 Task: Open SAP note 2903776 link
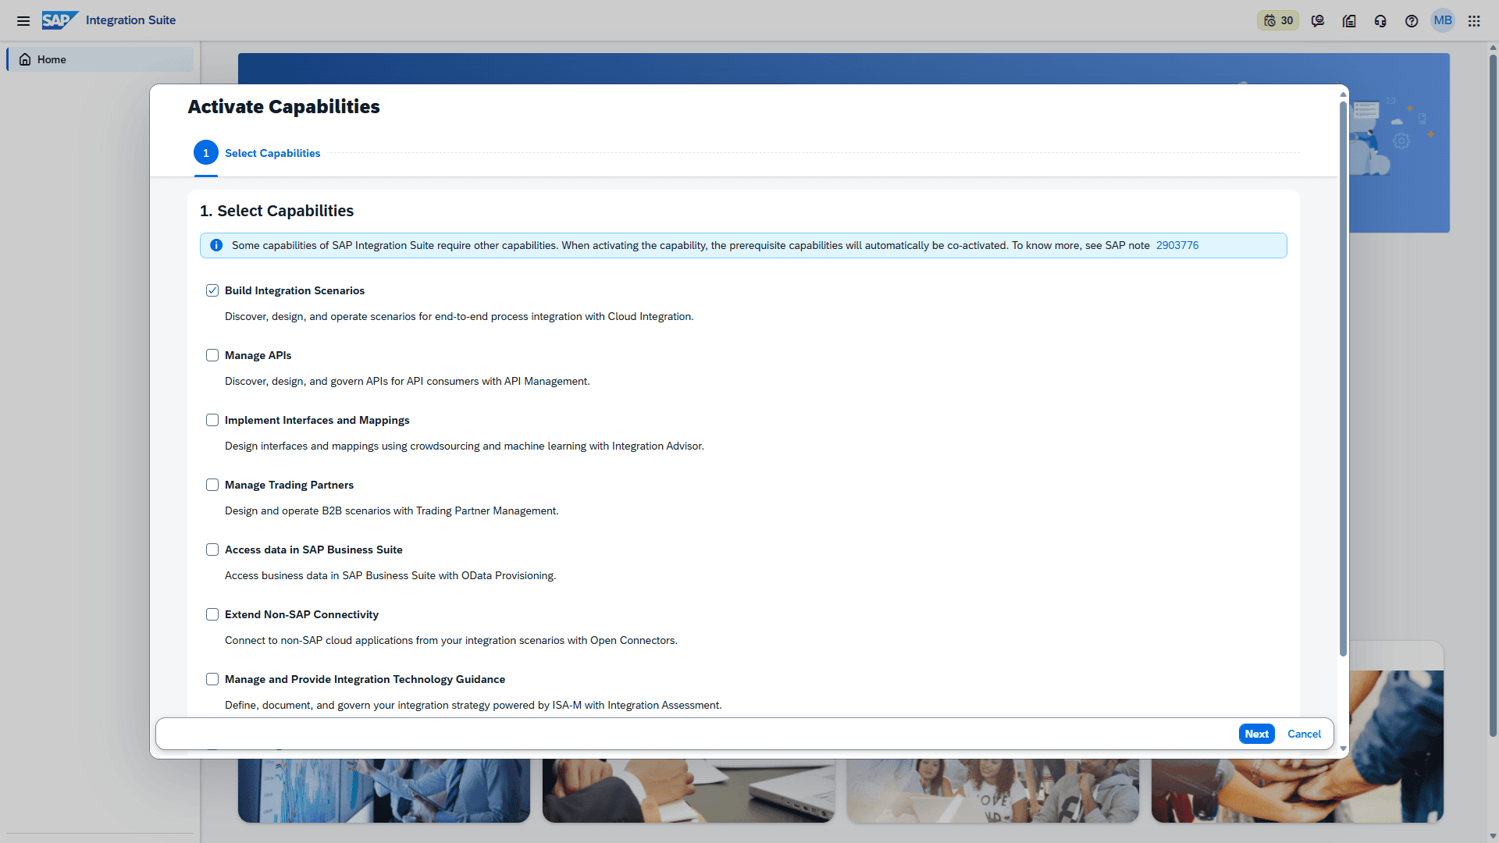(x=1177, y=245)
